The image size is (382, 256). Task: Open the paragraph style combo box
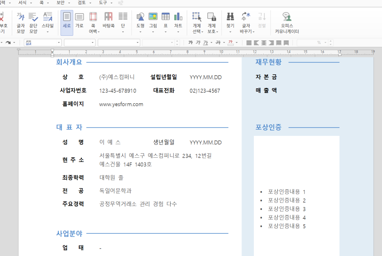(x=43, y=43)
